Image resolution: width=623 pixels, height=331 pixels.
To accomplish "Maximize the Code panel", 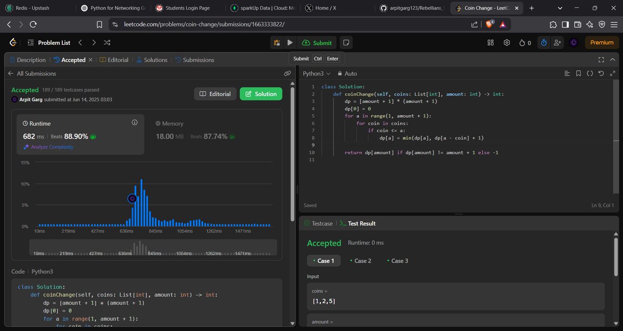I will click(x=601, y=60).
